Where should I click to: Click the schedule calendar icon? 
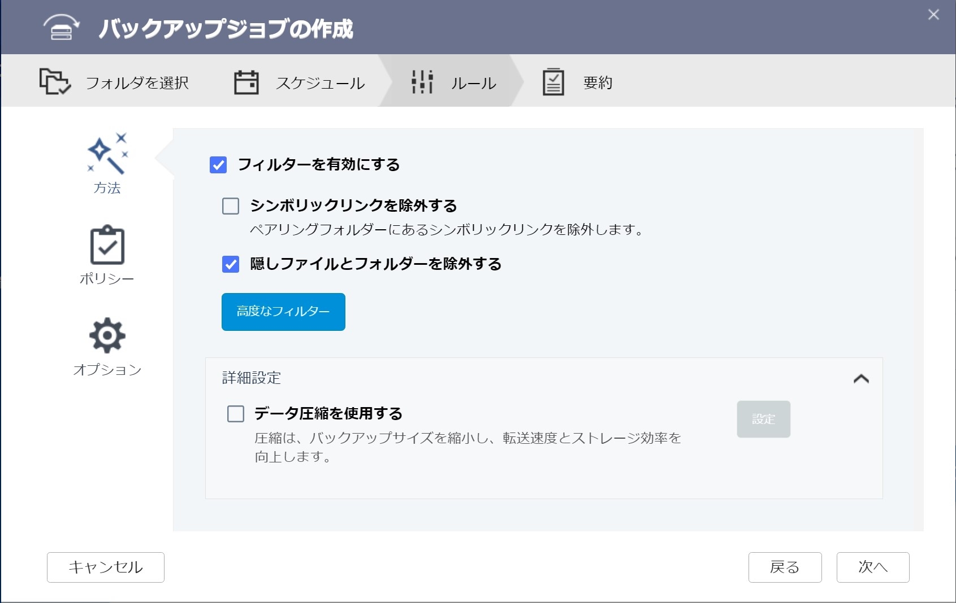(246, 82)
